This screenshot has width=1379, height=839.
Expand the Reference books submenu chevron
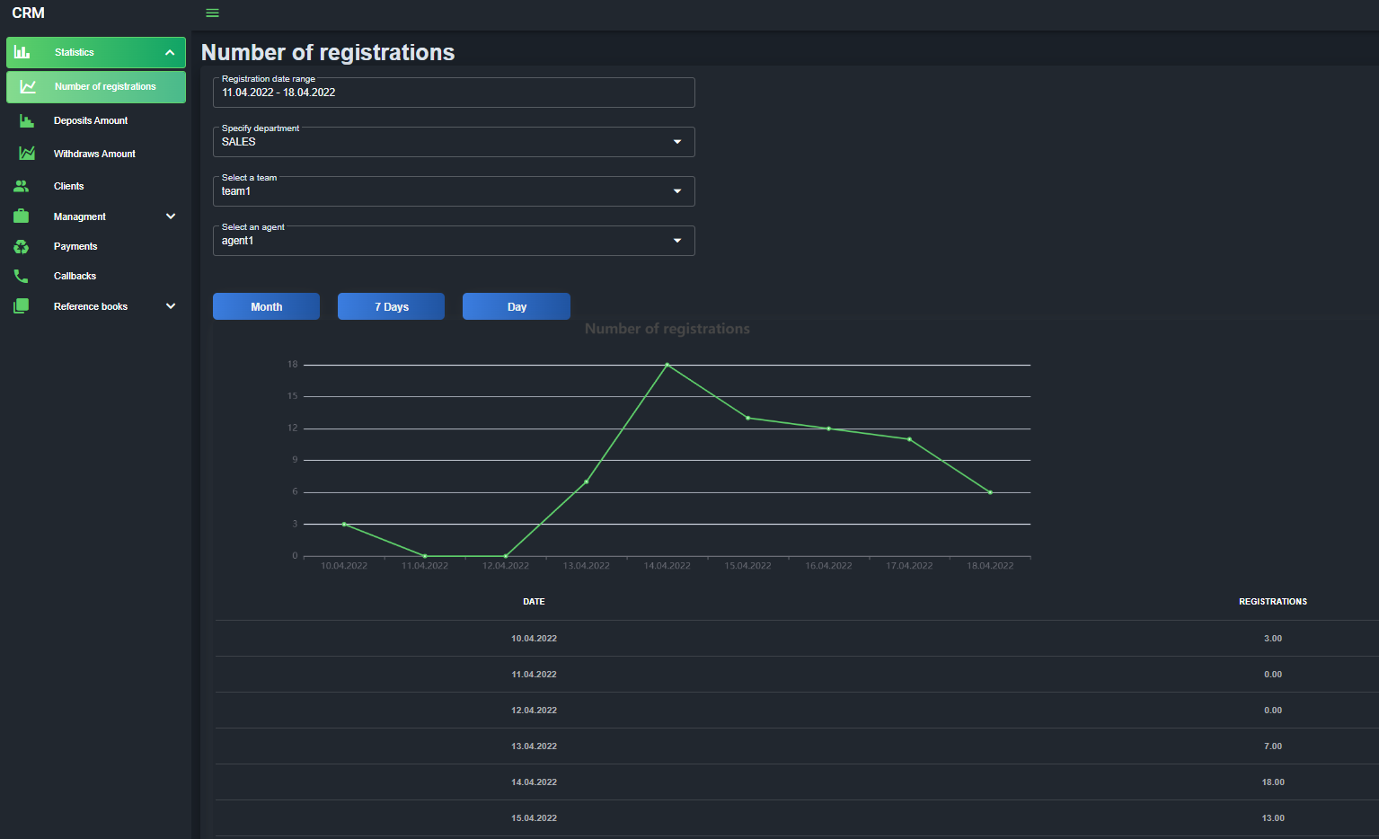[x=171, y=306]
